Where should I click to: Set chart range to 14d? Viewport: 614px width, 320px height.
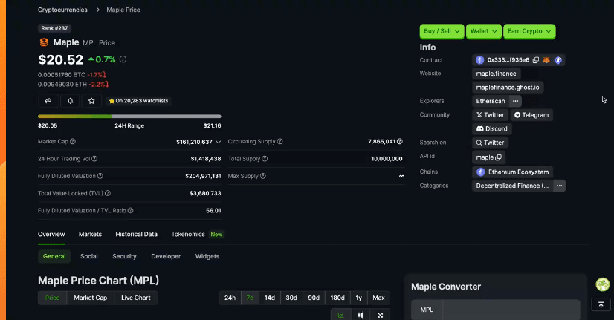(x=269, y=298)
